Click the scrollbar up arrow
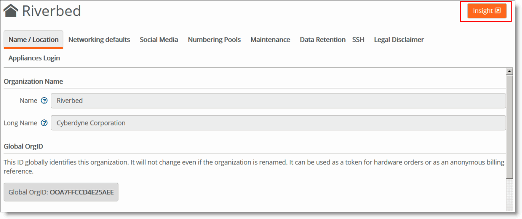The width and height of the screenshot is (522, 219). (509, 72)
